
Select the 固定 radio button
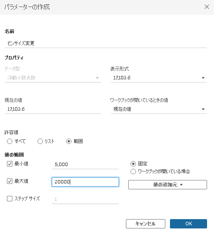pyautogui.click(x=133, y=164)
